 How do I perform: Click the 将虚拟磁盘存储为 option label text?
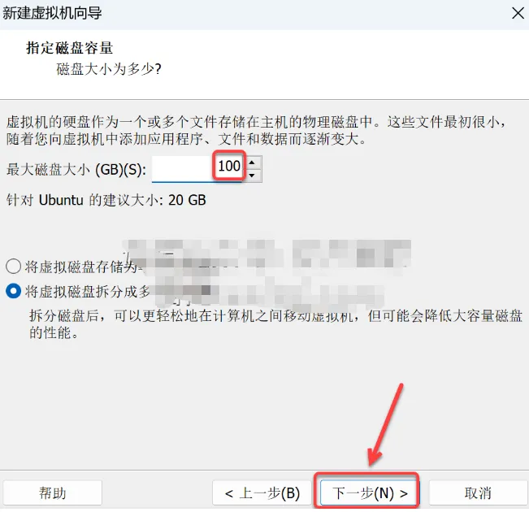(81, 267)
